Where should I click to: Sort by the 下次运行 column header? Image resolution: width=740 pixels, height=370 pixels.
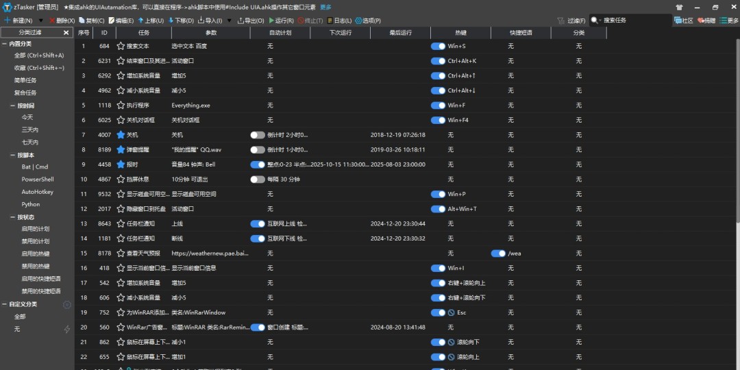click(x=341, y=33)
